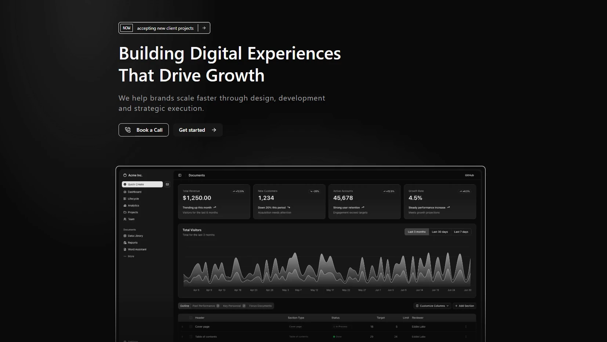The width and height of the screenshot is (607, 342).
Task: Open row actions menu for Cover page
Action: click(466, 327)
